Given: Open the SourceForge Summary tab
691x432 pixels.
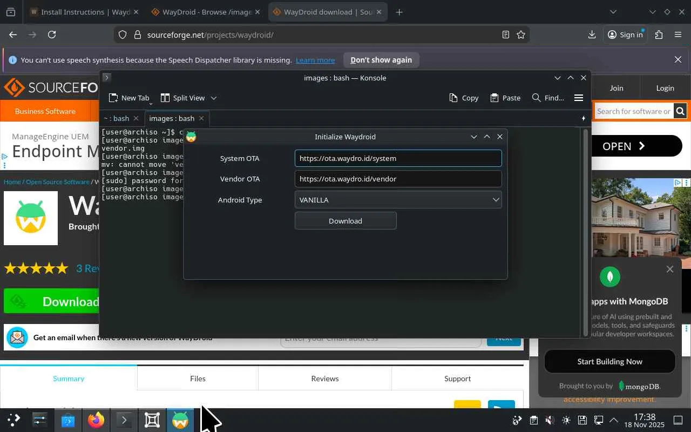Looking at the screenshot, I should coord(69,379).
